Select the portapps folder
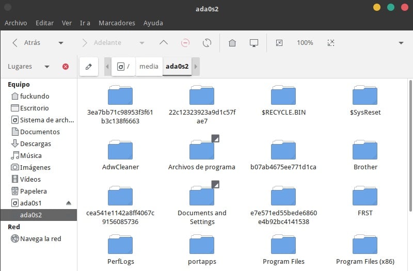This screenshot has width=413, height=271. 202,250
